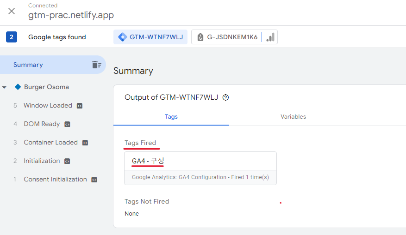Click the Tags Fired heading

click(x=140, y=143)
